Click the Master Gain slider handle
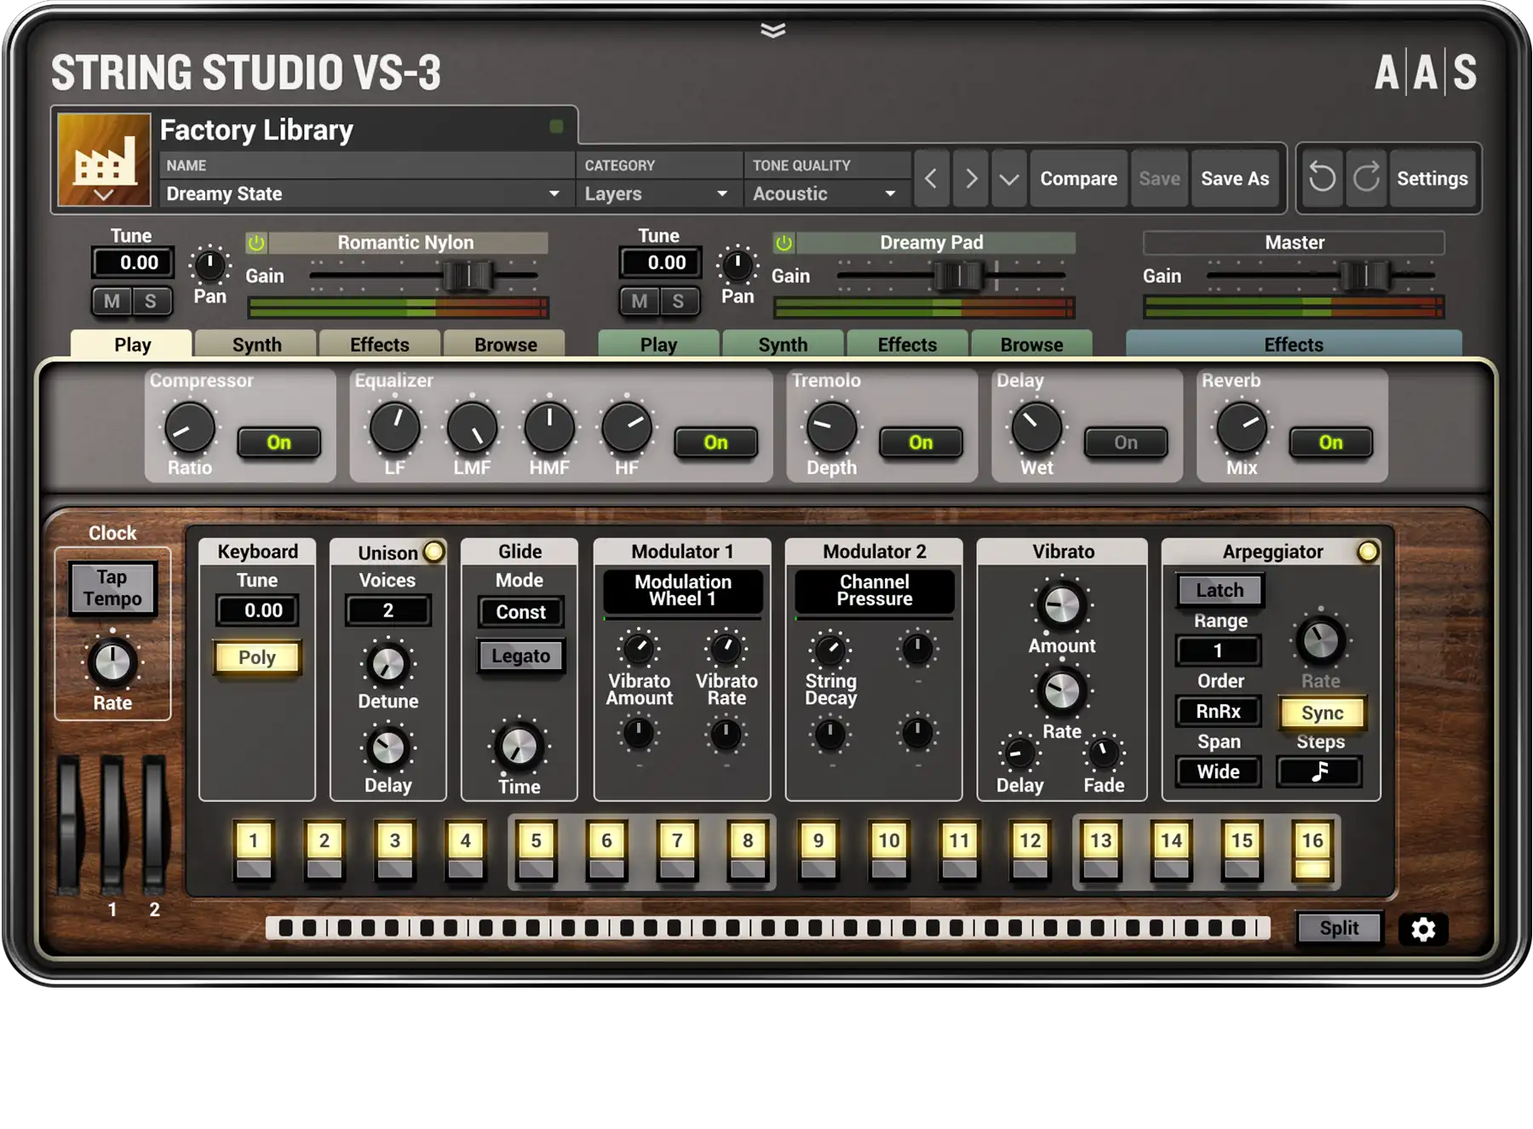Screen dimensions: 1533x1129 (1364, 276)
